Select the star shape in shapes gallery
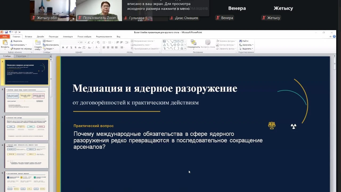 (x=182, y=49)
